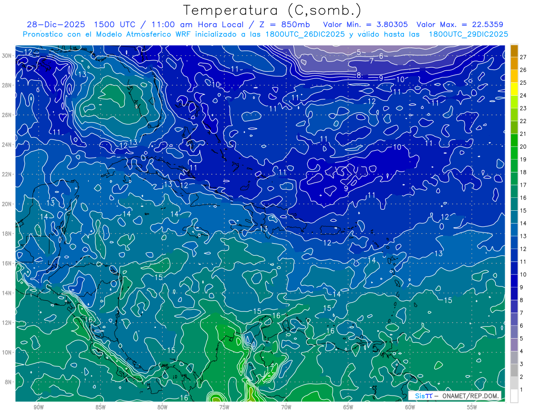Click the 8N latitude axis label
This screenshot has height=413, width=535.
point(8,382)
